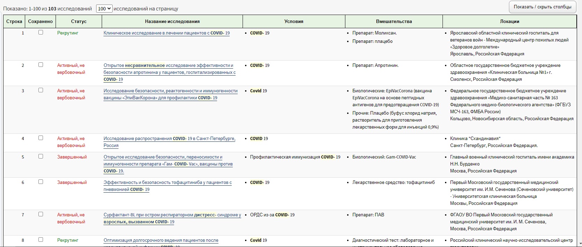This screenshot has width=582, height=247.
Task: Open the Сурфактант-BL respiratory distress study link
Action: pos(172,218)
